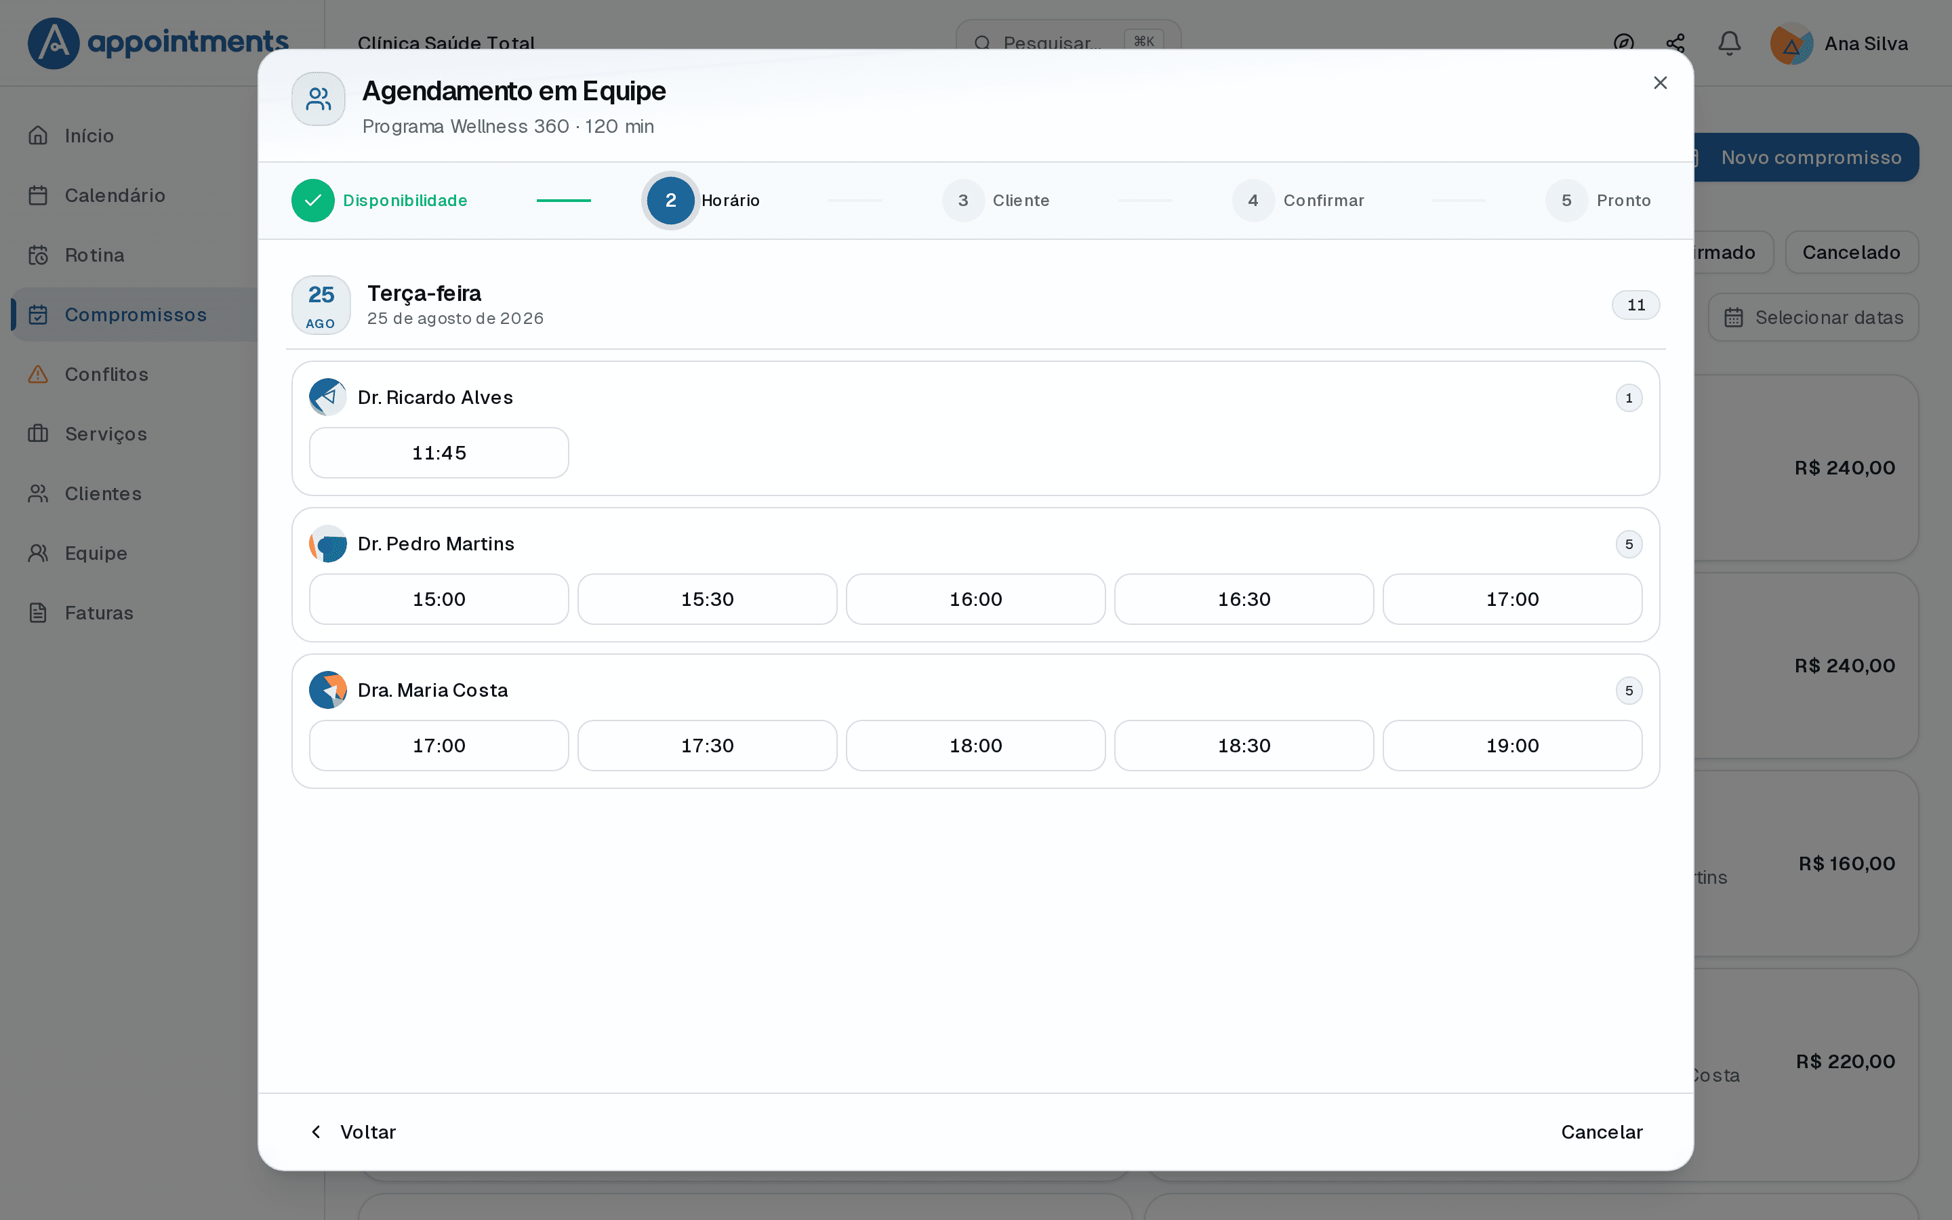Click the Pesquisar search field
The height and width of the screenshot is (1220, 1952).
point(1068,43)
